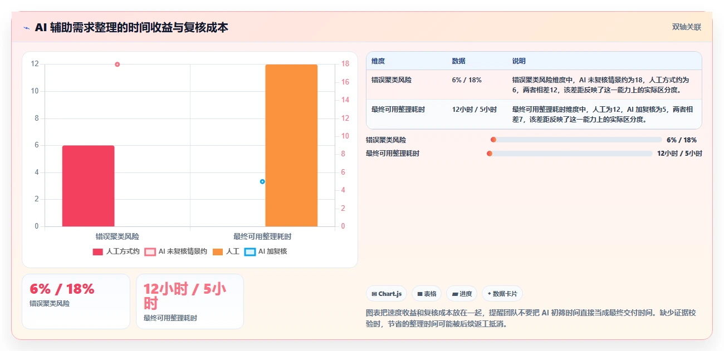
Task: Click the 维度 table column header
Action: 378,61
